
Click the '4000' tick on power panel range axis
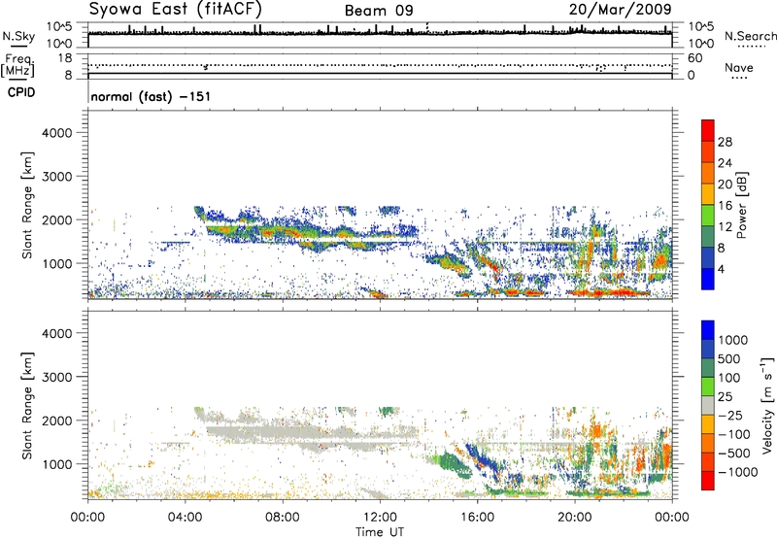pos(57,133)
